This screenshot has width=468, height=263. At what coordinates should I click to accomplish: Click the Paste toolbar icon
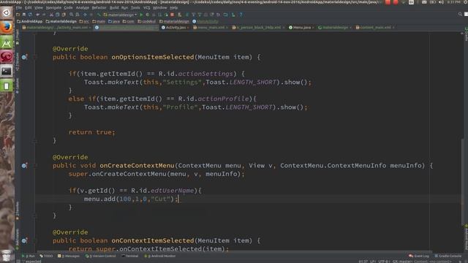click(64, 15)
